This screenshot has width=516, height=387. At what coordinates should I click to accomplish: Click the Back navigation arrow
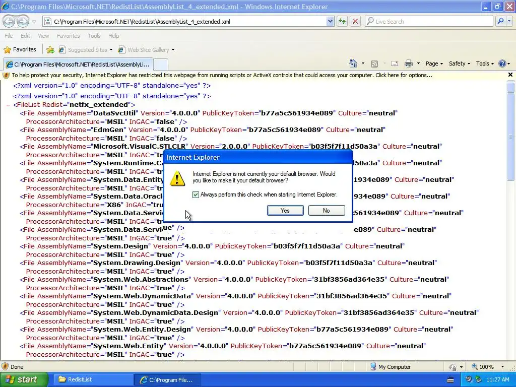(x=9, y=21)
